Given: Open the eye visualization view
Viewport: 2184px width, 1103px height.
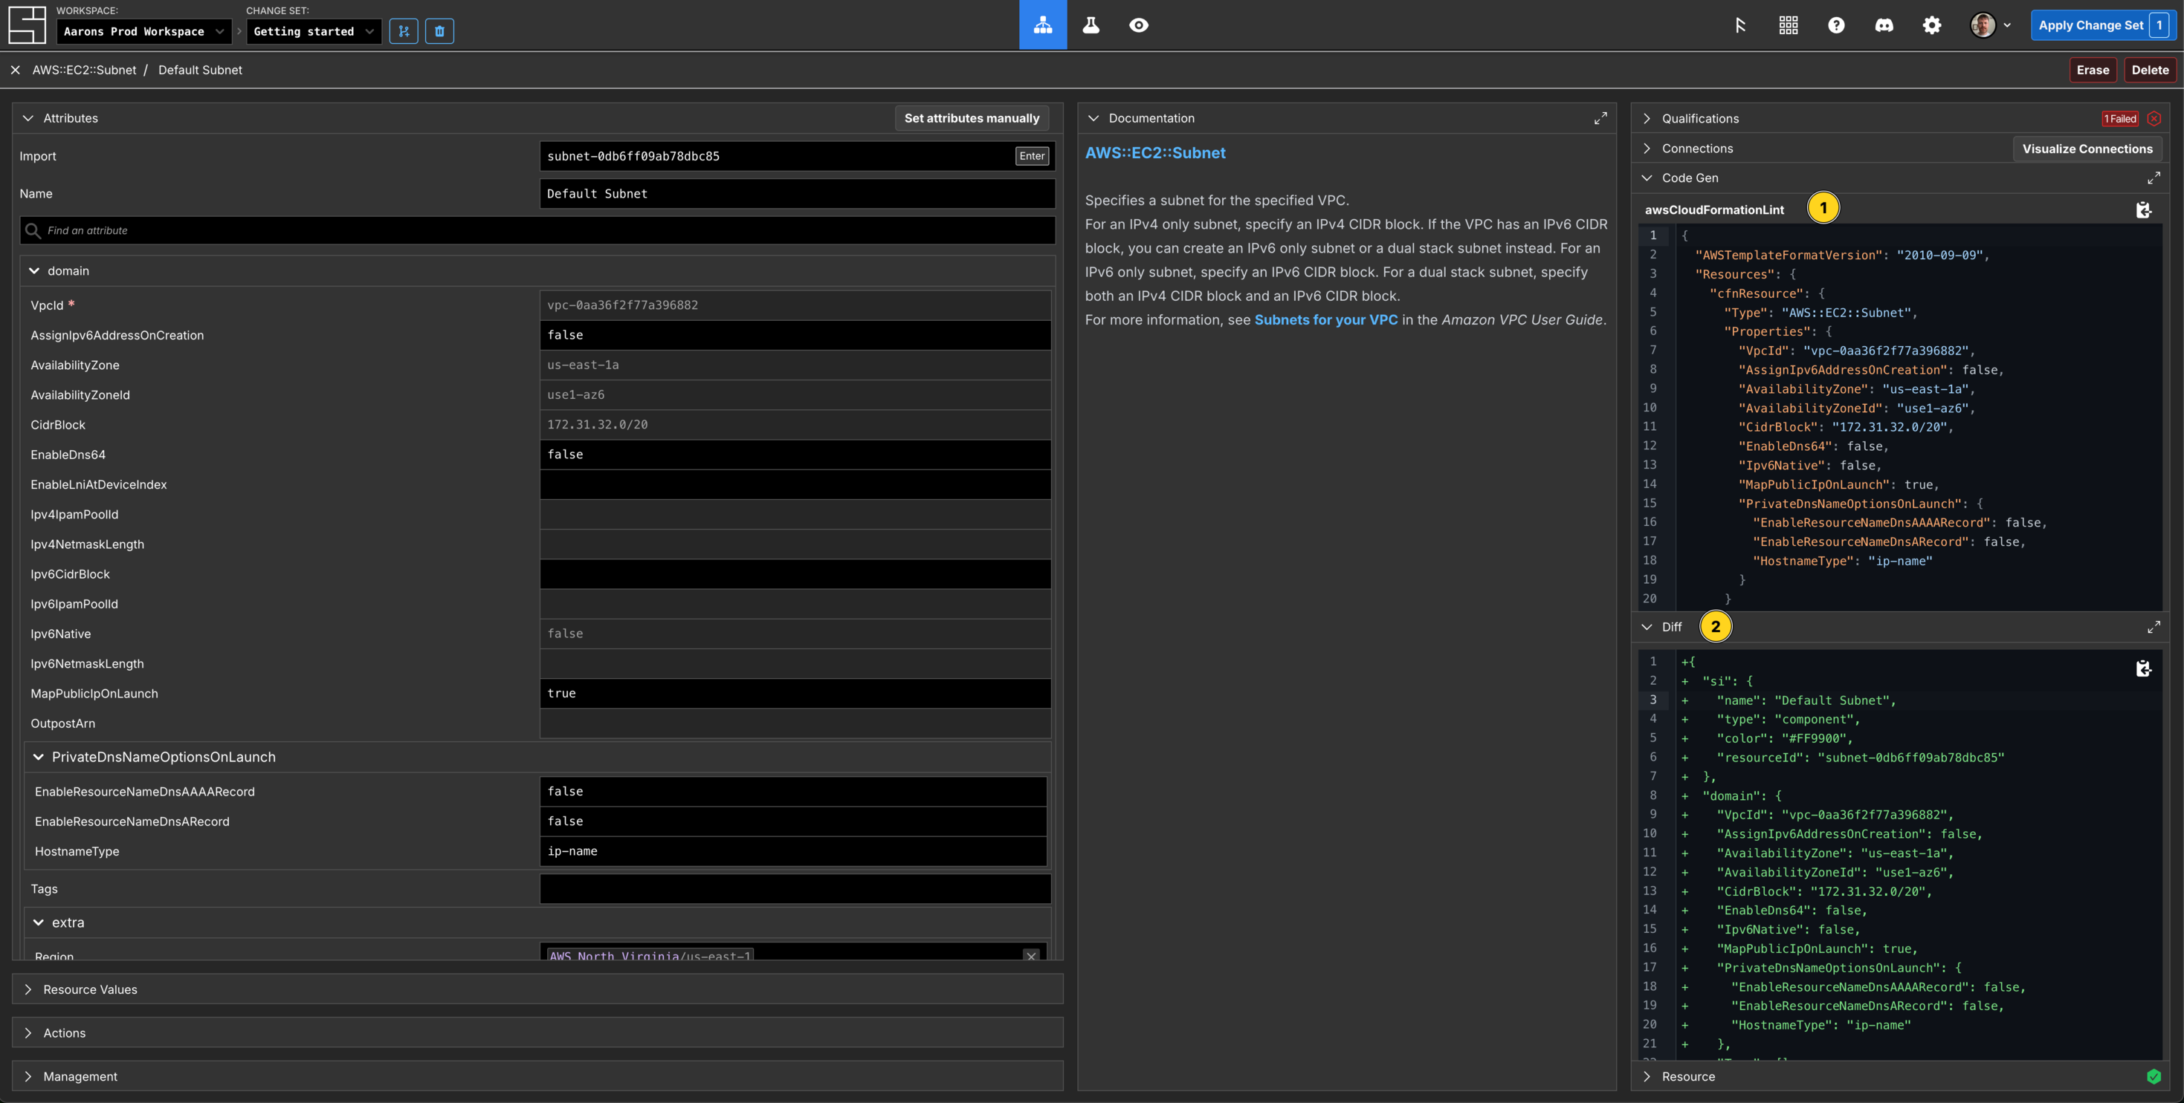Looking at the screenshot, I should click(x=1139, y=25).
